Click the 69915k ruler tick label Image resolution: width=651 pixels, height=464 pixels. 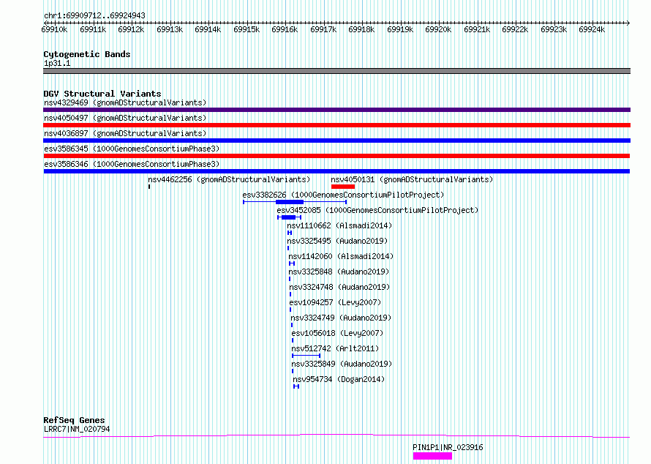(247, 29)
